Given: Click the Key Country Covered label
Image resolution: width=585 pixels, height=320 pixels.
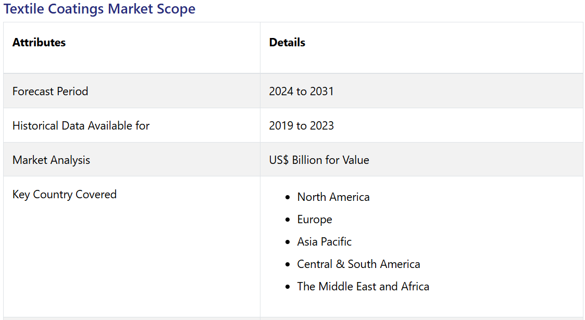Looking at the screenshot, I should point(64,194).
